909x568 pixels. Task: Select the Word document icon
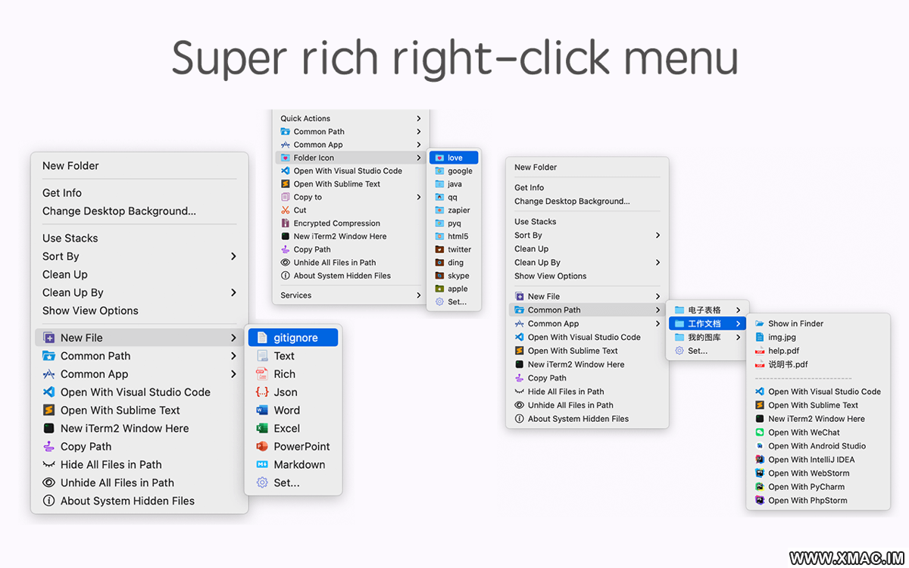pos(262,410)
